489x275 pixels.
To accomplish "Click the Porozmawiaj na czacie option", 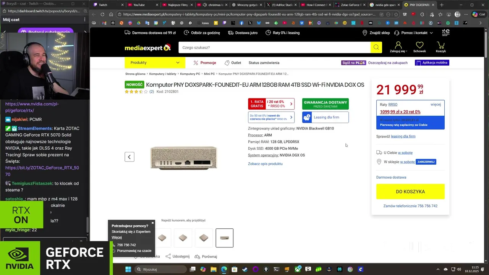I will tap(134, 251).
